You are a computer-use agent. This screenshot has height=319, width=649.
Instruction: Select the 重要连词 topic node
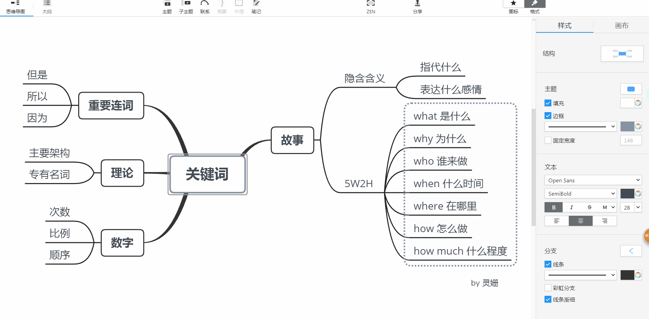pos(111,106)
